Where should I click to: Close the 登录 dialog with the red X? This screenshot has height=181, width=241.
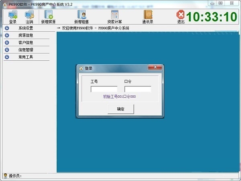pos(155,67)
